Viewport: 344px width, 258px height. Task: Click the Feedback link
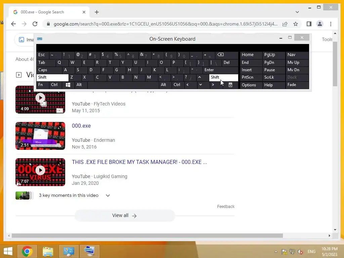click(x=226, y=207)
